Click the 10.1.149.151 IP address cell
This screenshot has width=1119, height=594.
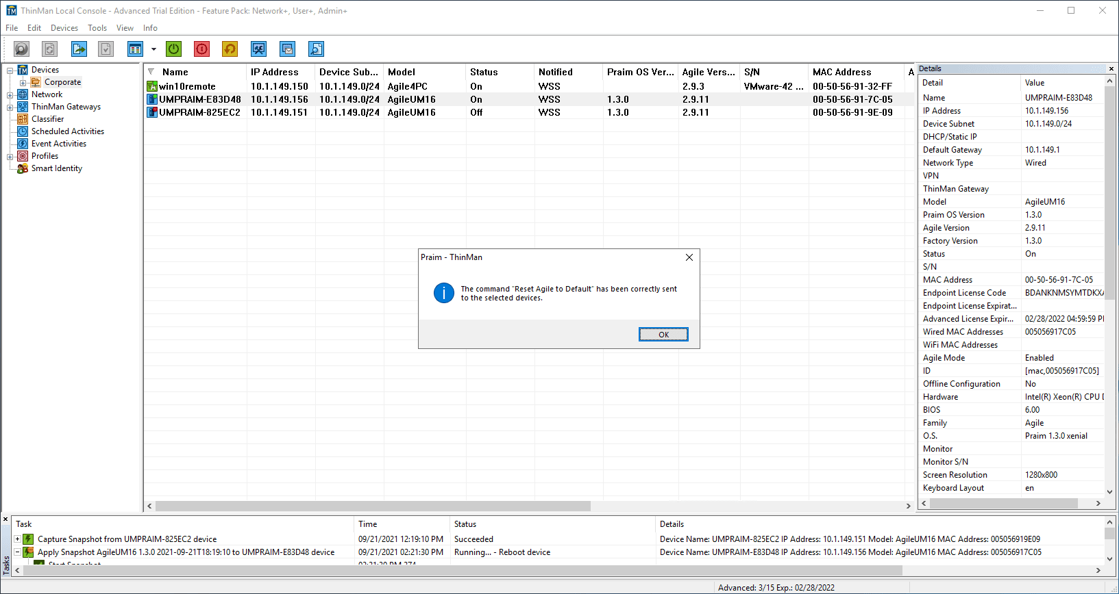point(280,112)
